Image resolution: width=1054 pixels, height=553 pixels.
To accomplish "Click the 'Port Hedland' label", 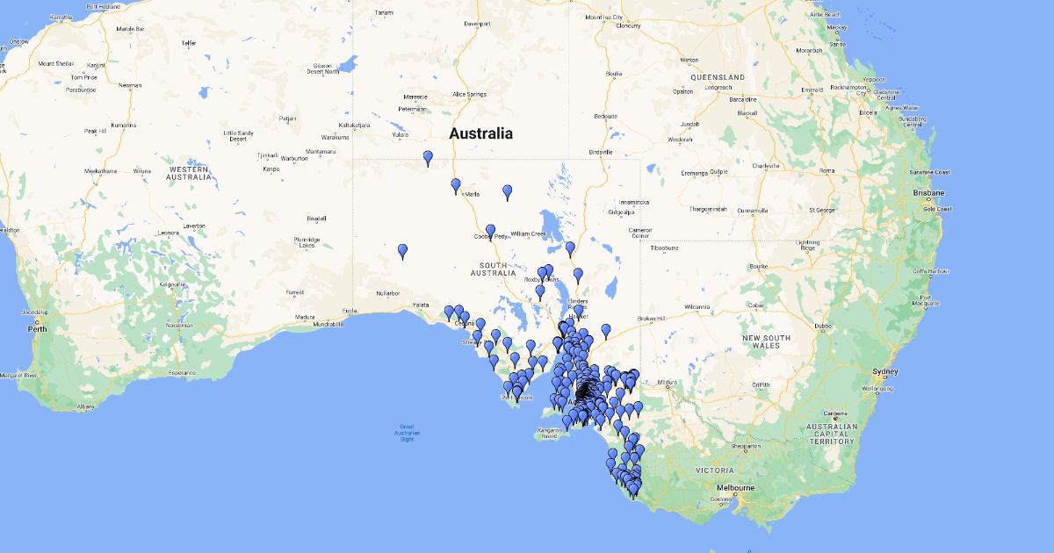I will 103,6.
